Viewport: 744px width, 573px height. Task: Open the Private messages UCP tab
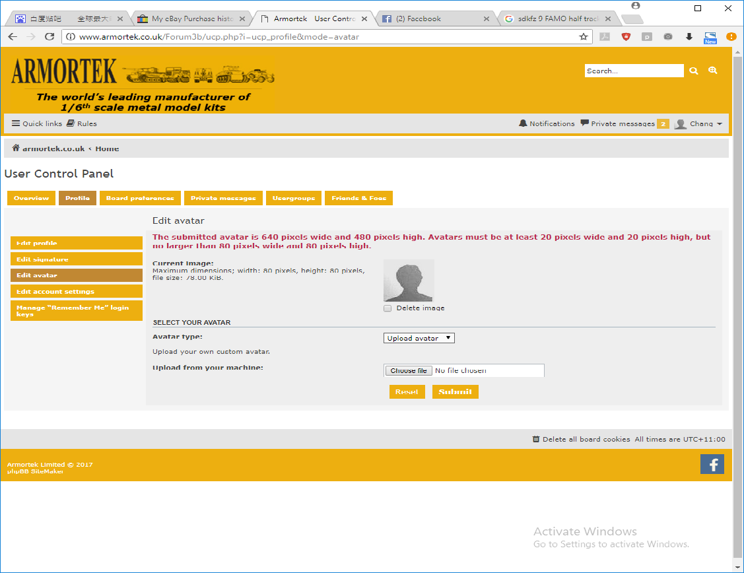pyautogui.click(x=224, y=198)
